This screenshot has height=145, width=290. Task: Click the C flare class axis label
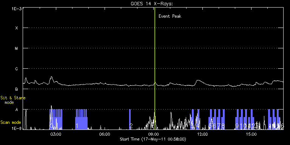(x=17, y=69)
